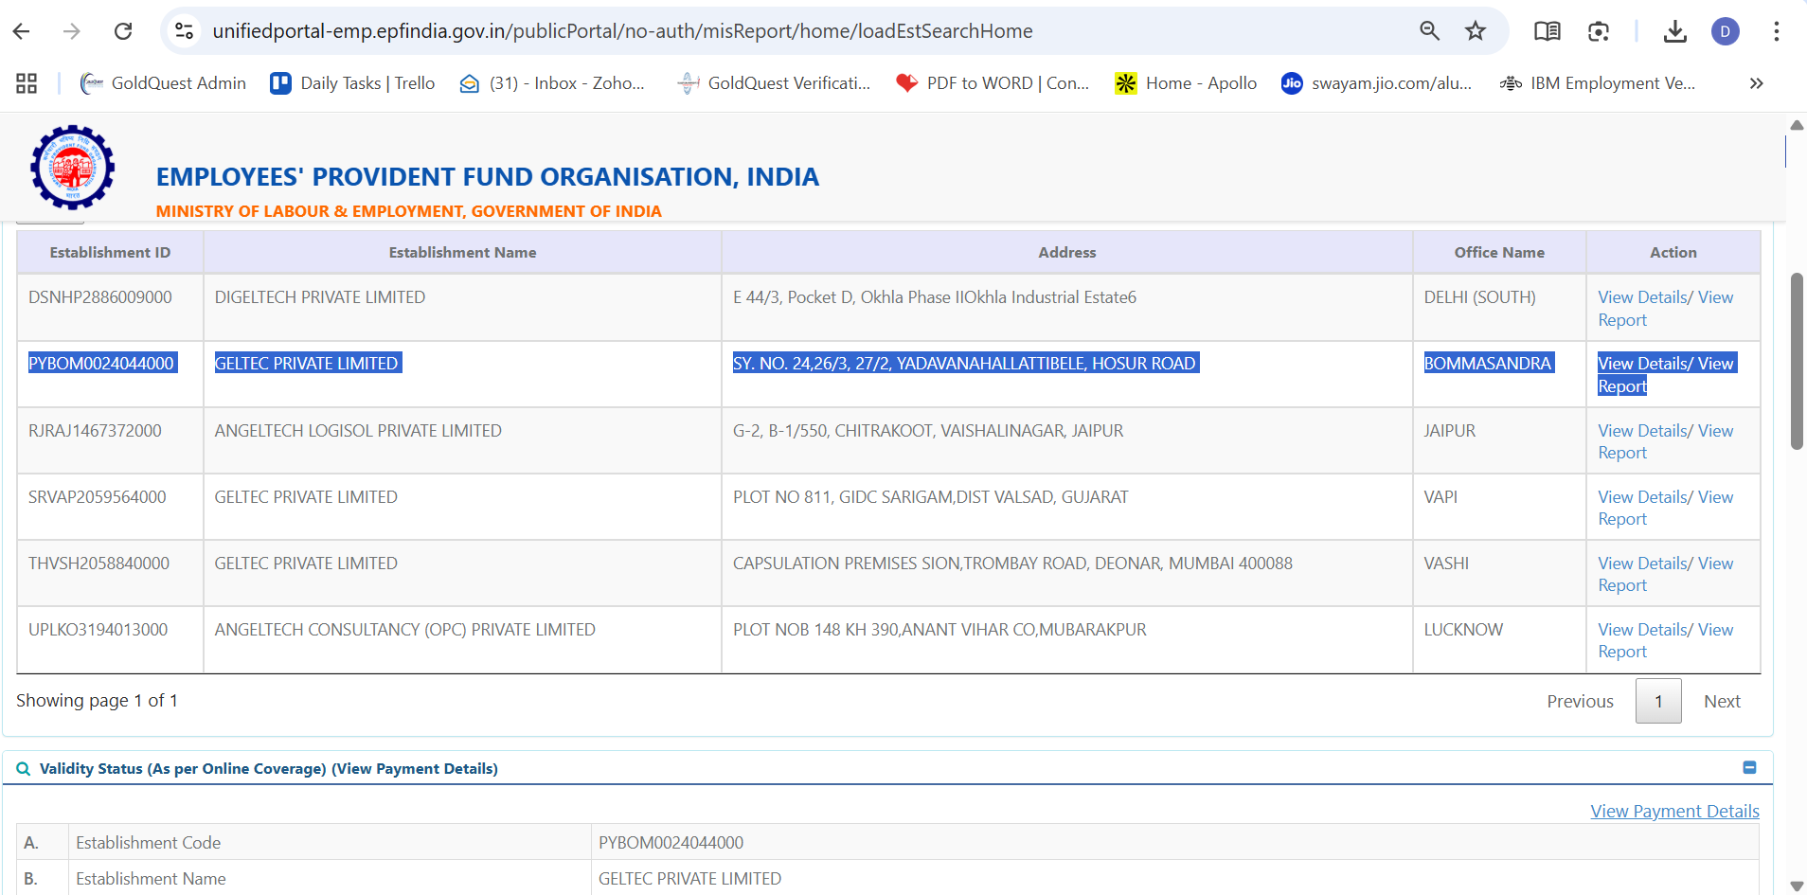This screenshot has height=895, width=1807.
Task: Click the View Payment Details link
Action: (1674, 812)
